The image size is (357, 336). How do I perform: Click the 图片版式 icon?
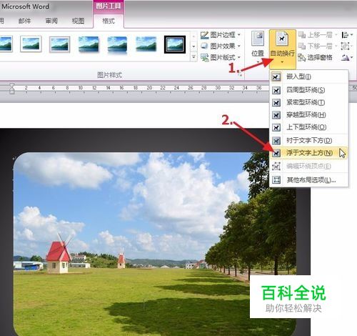(204, 57)
